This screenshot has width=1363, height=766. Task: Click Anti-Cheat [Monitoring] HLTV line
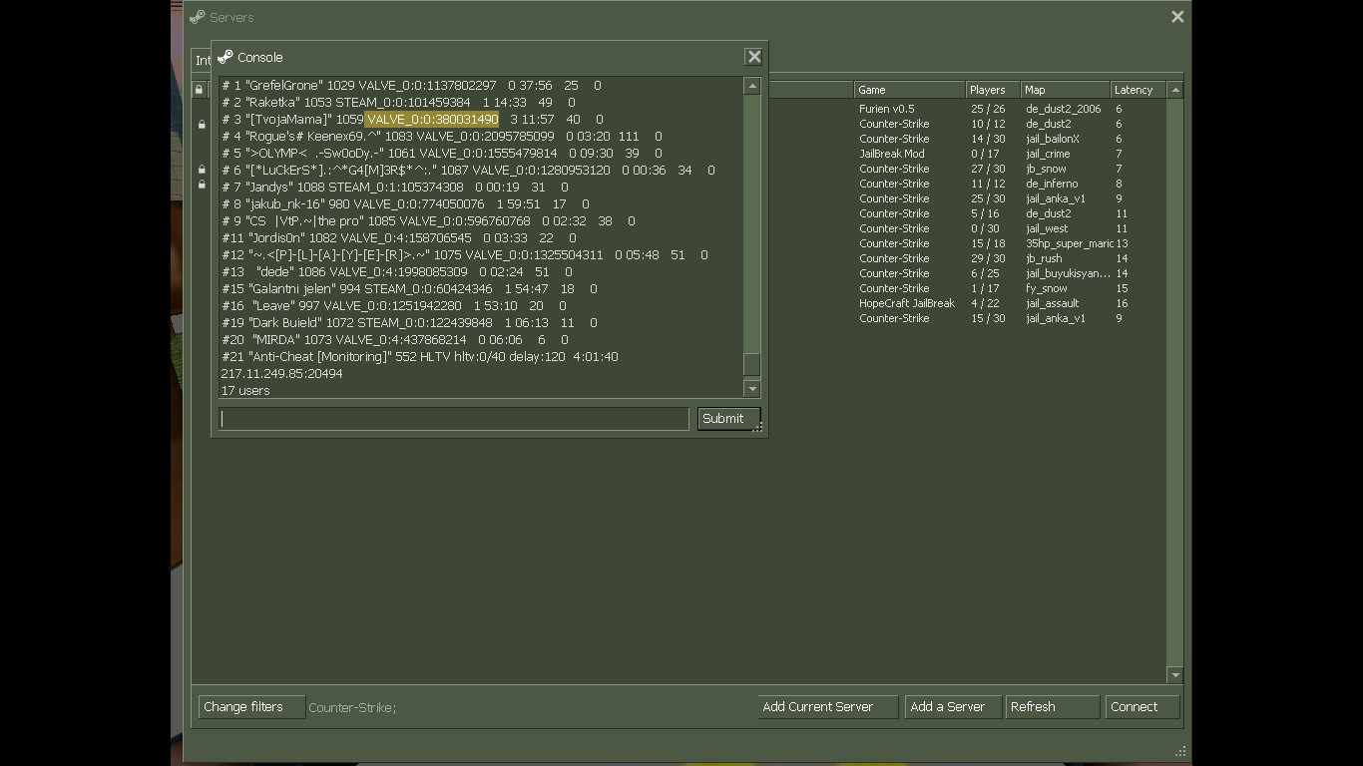[x=420, y=357]
